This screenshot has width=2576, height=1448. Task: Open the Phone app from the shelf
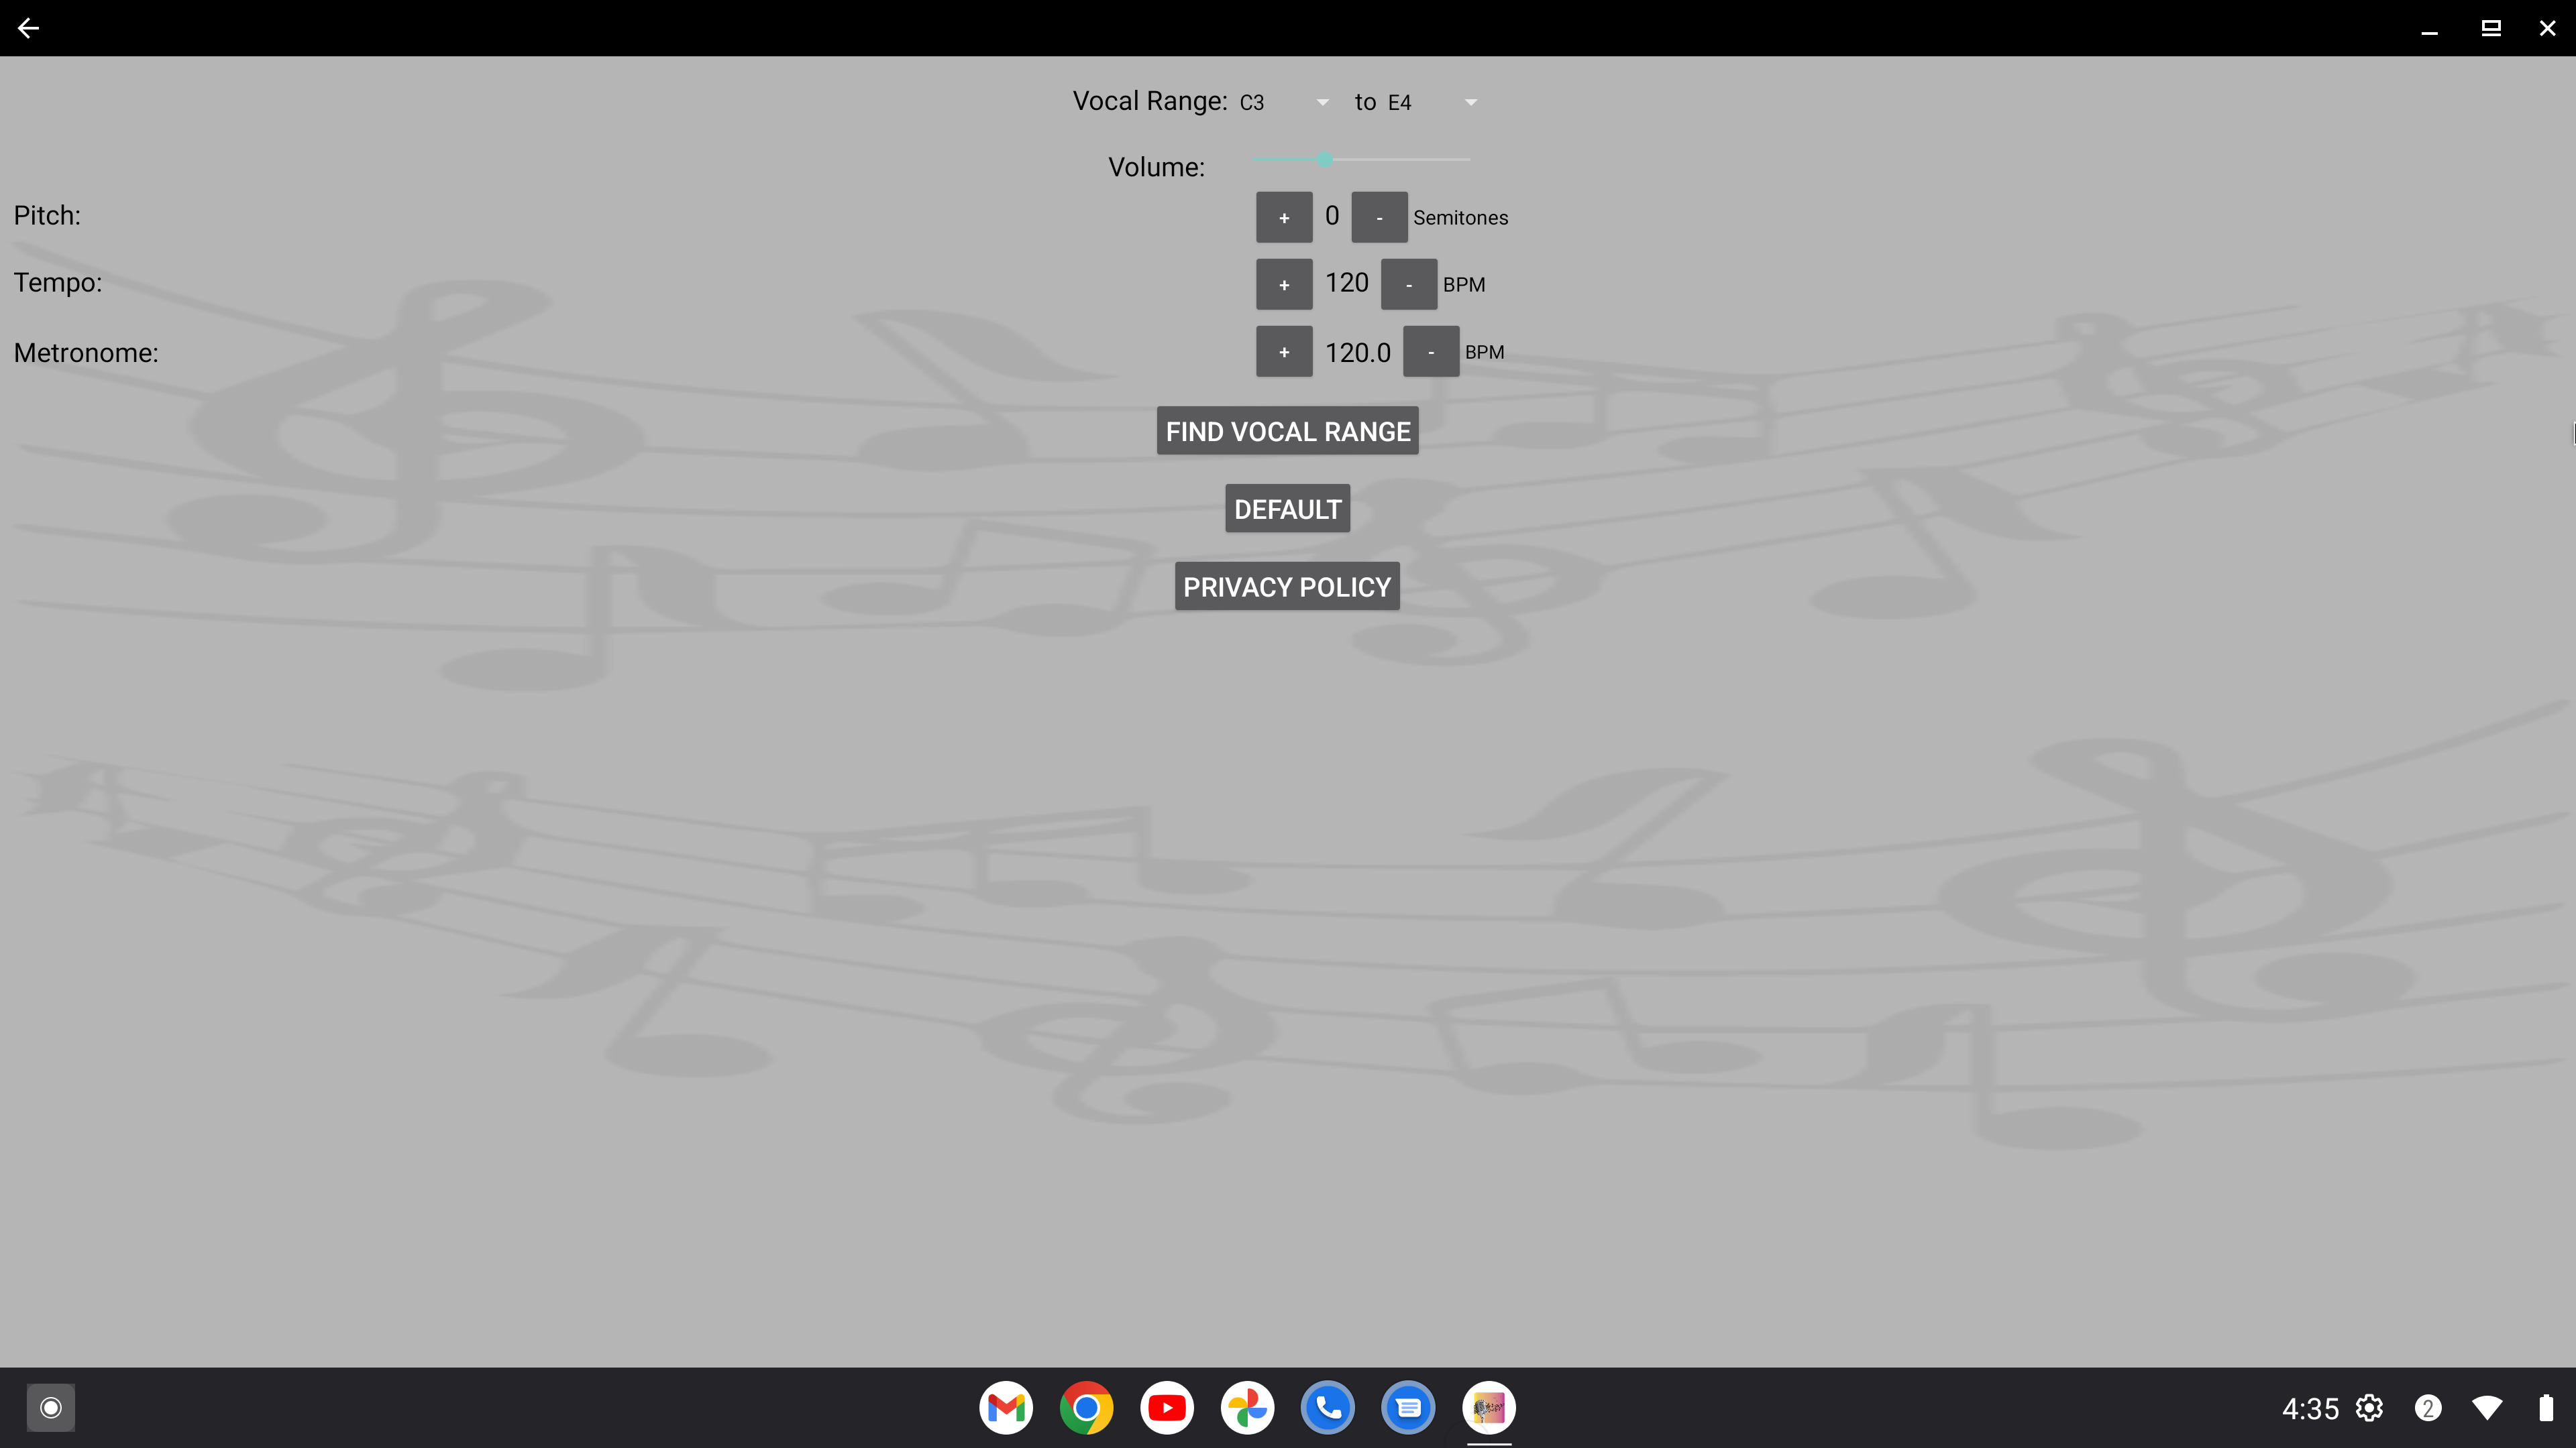click(1328, 1408)
